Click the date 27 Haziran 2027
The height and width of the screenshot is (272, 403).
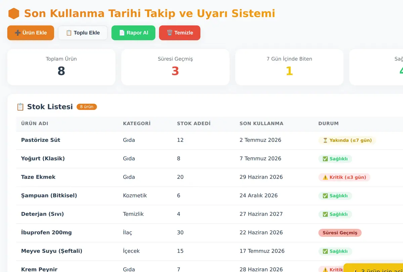click(x=261, y=214)
